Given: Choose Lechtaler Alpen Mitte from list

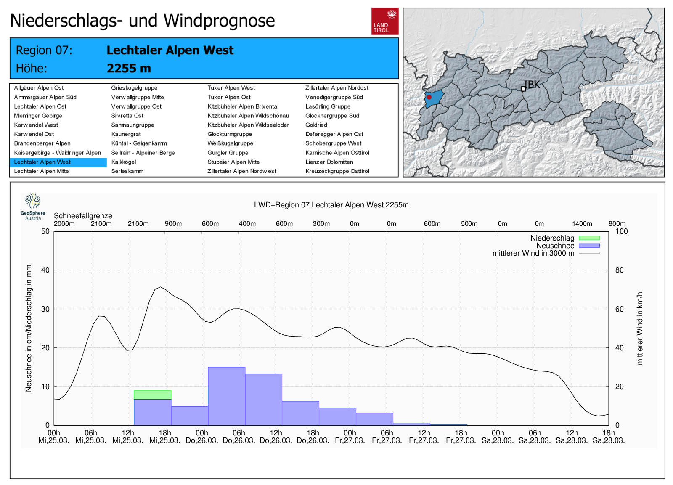Looking at the screenshot, I should click(41, 171).
